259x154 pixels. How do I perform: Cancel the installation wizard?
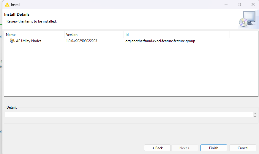[x=243, y=148]
